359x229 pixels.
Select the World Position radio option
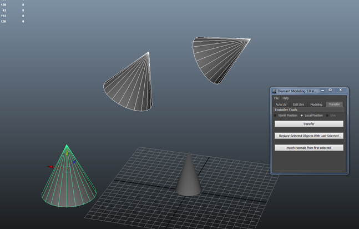(276, 116)
